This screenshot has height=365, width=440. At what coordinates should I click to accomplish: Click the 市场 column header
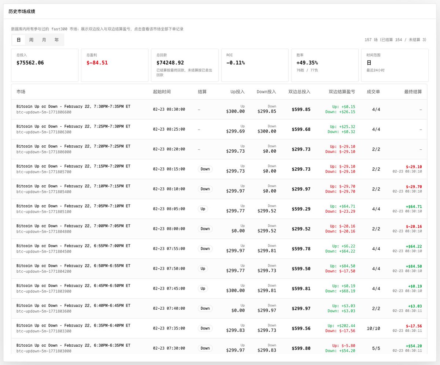pos(21,92)
